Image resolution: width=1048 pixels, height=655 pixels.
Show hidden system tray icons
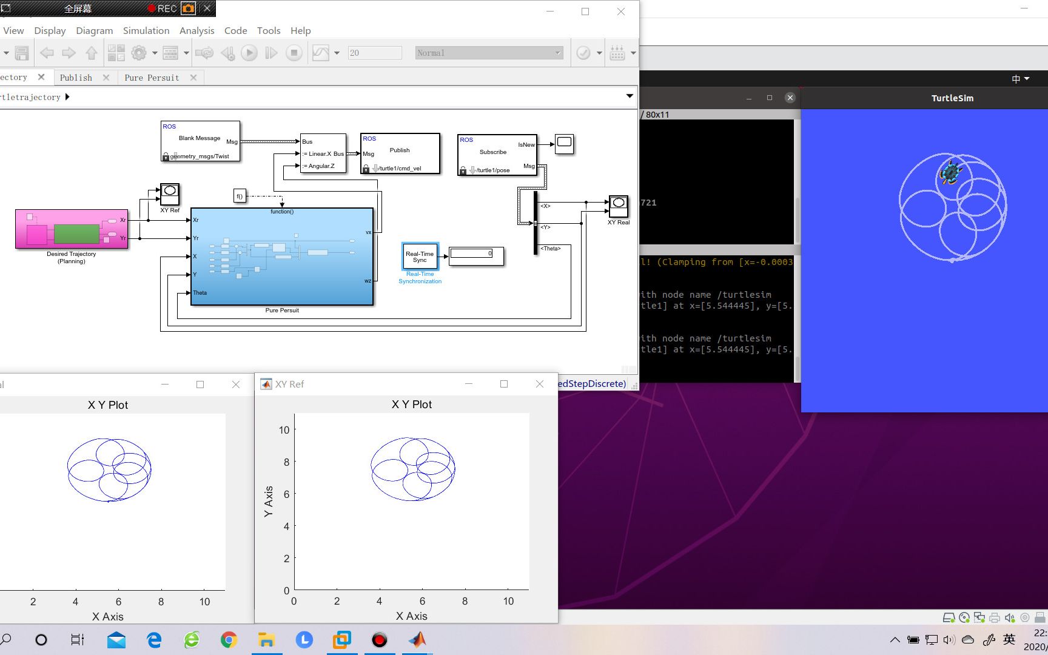[x=895, y=639]
